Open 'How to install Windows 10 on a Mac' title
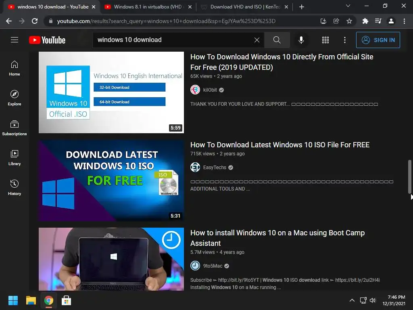Screen dimensions: 413x310 pos(277,238)
